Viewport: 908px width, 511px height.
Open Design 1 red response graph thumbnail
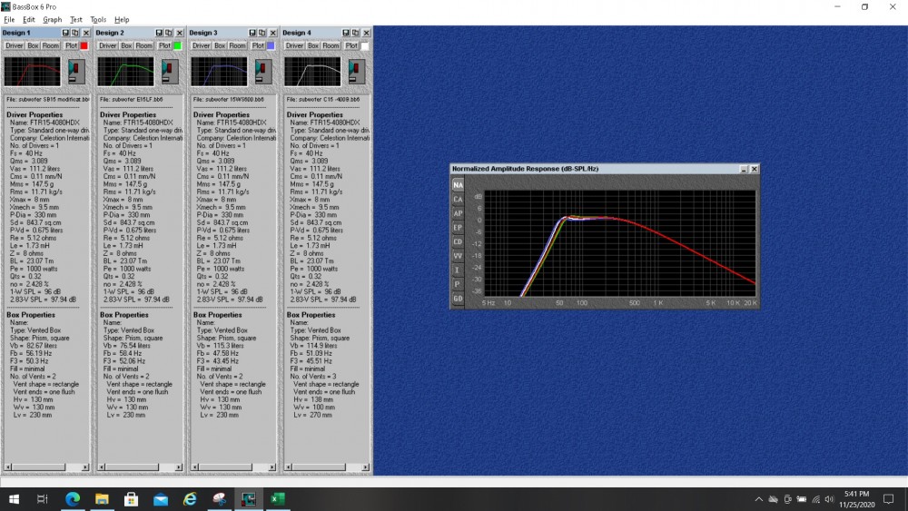coord(33,71)
